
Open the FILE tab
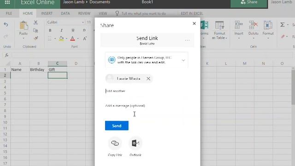pos(9,13)
